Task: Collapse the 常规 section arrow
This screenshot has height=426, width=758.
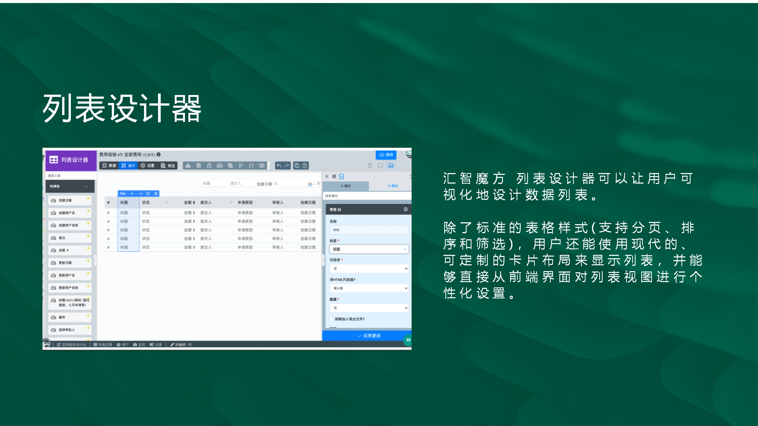Action: coord(406,209)
